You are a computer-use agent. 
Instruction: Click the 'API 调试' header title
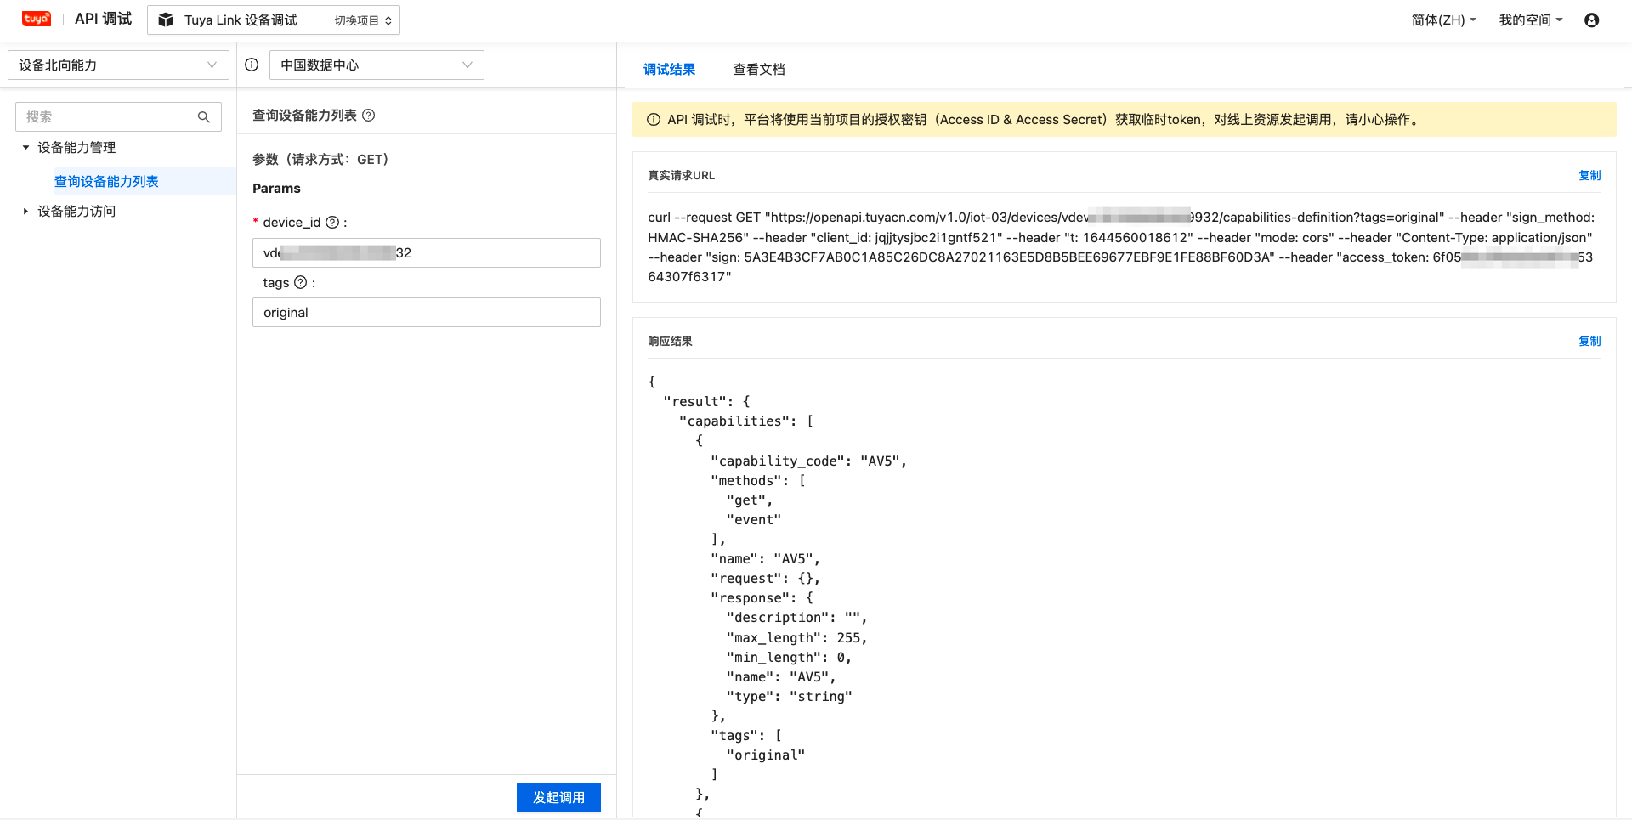(104, 19)
